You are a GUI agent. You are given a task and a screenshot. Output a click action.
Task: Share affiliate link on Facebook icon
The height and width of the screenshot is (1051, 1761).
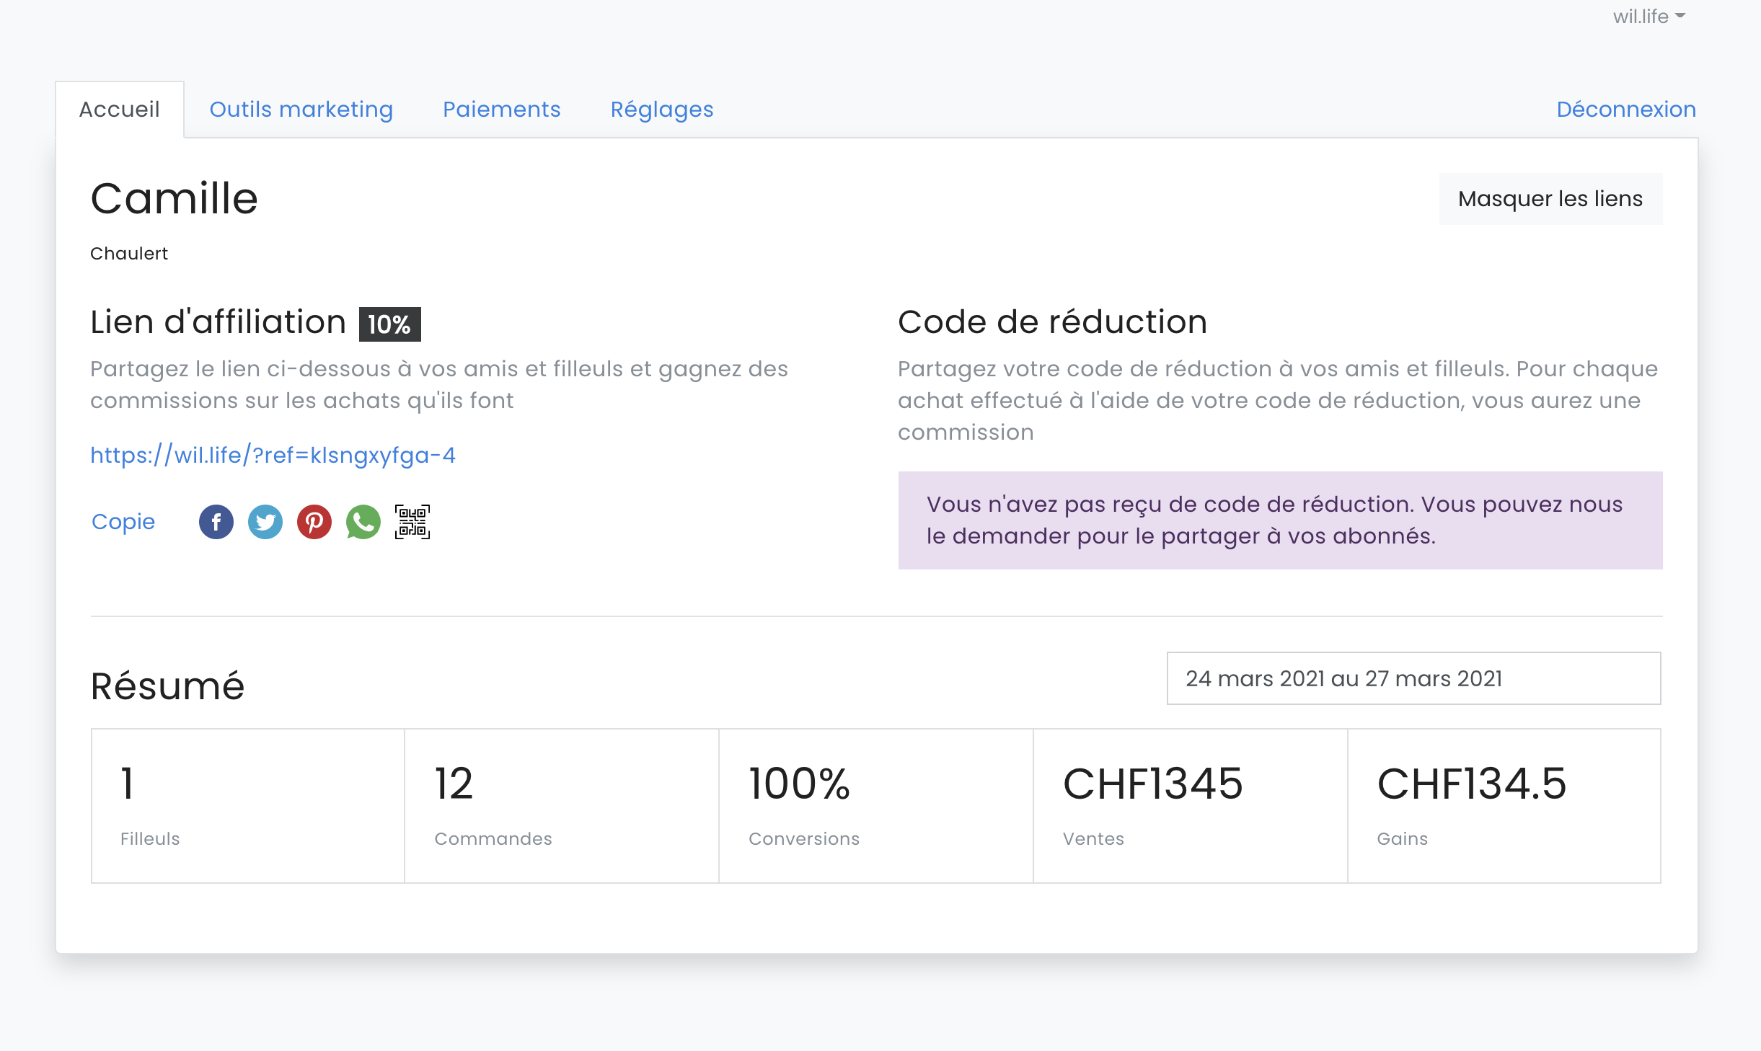(x=216, y=522)
